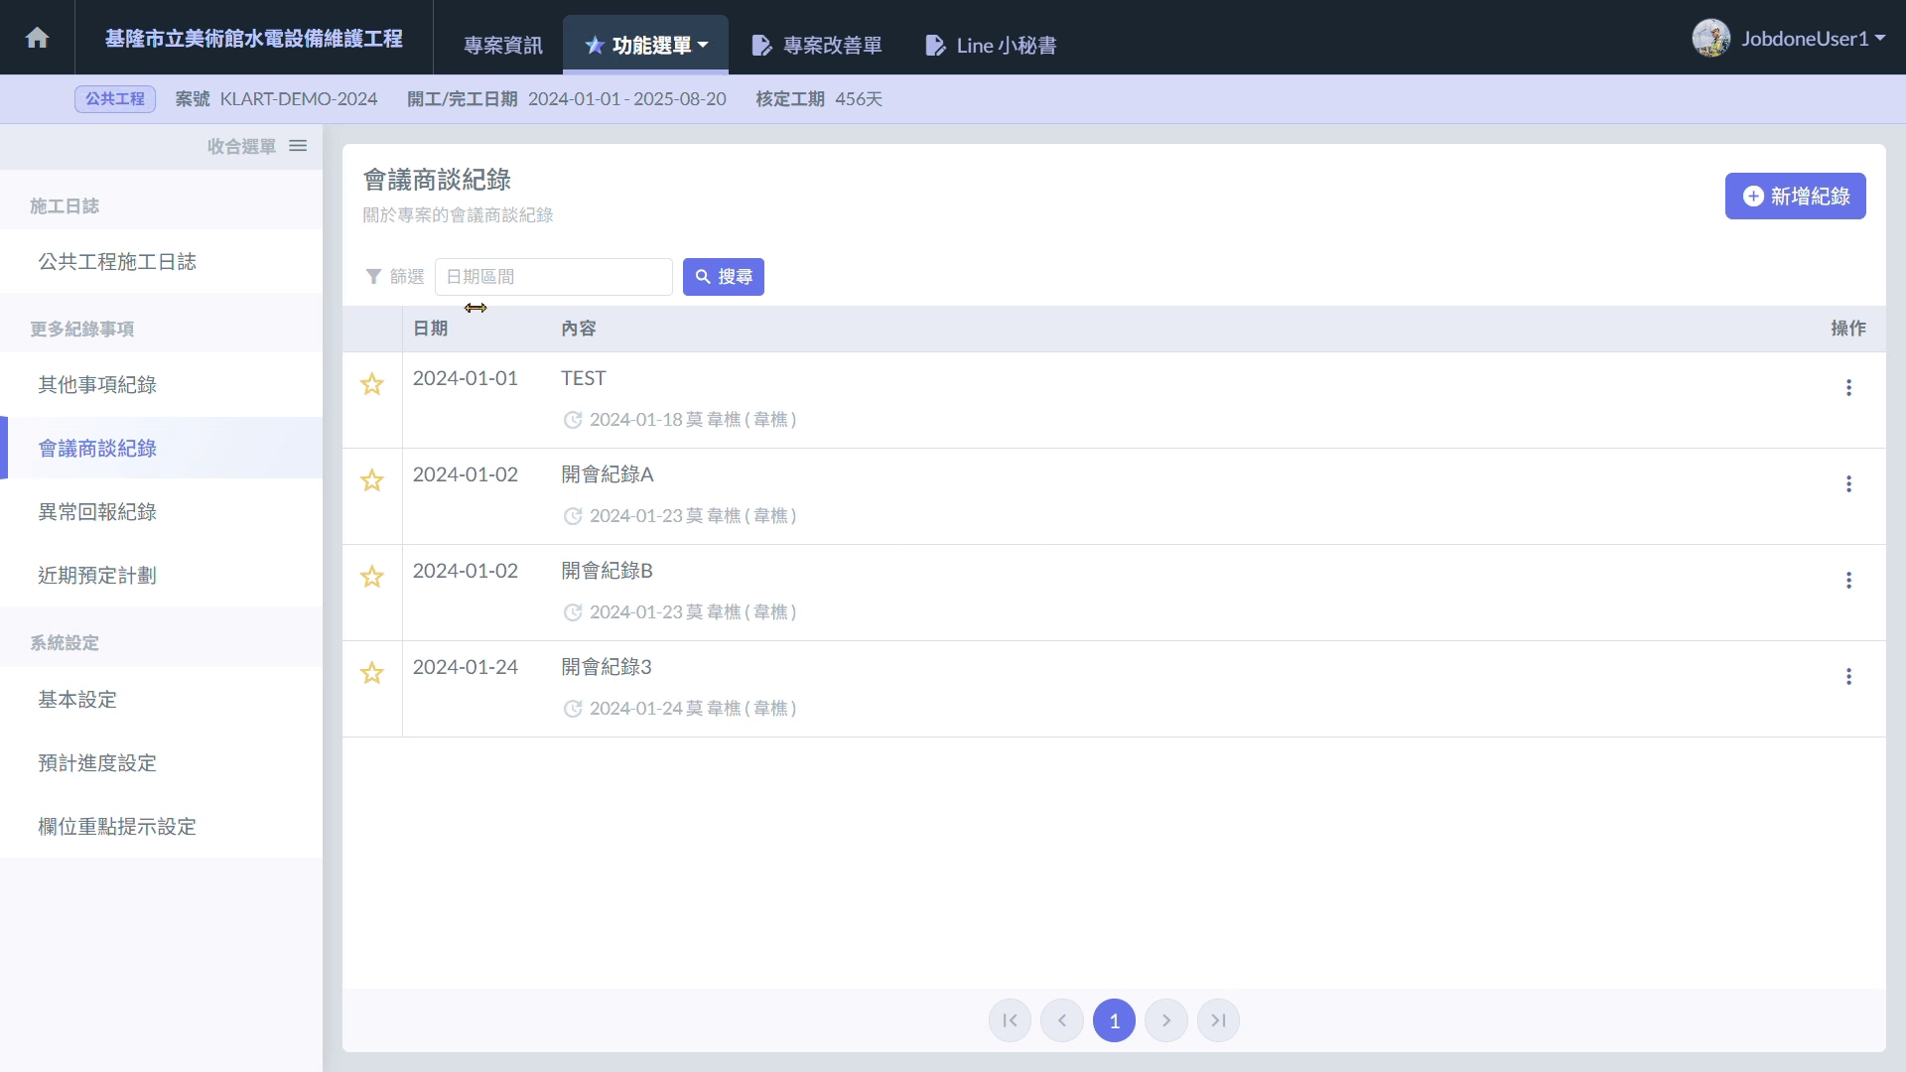Screen dimensions: 1906x1072
Task: Open 專案資訊 tab
Action: pyautogui.click(x=502, y=46)
